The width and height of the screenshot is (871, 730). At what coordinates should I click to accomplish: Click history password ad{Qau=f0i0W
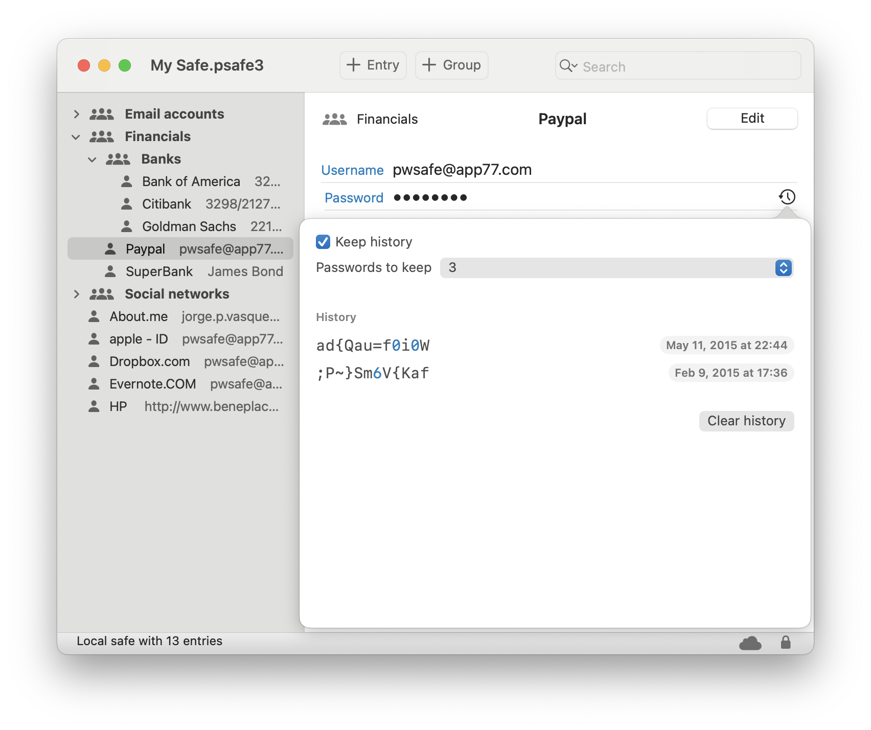373,346
